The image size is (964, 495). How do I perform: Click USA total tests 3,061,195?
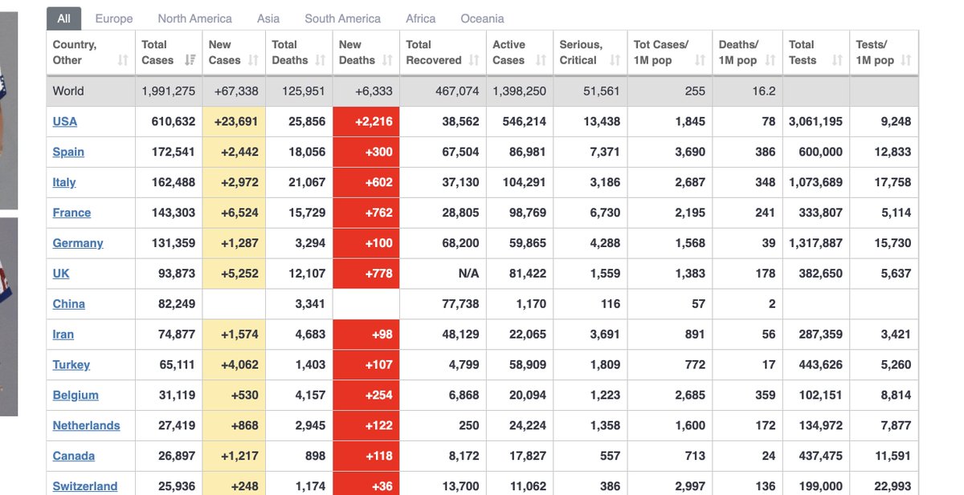(816, 122)
